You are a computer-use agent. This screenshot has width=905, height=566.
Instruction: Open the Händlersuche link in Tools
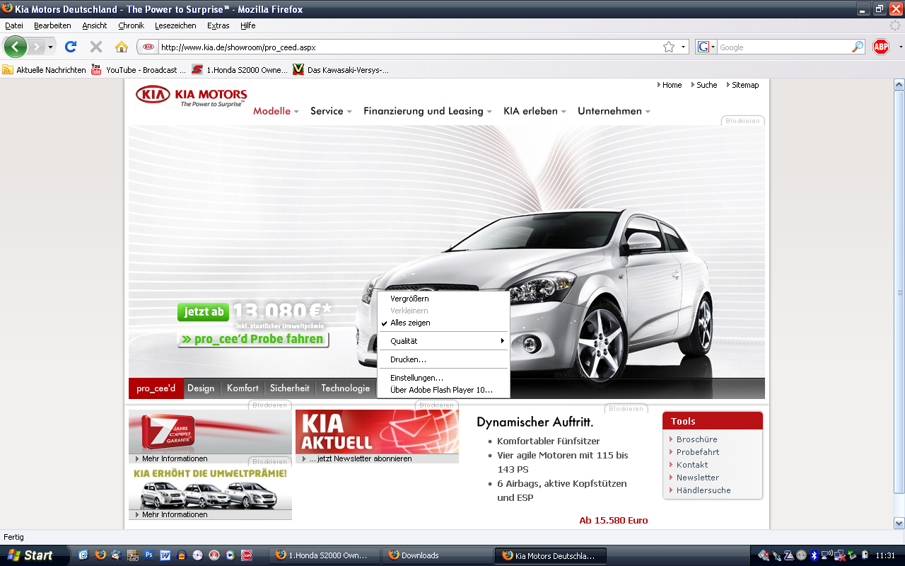click(703, 490)
